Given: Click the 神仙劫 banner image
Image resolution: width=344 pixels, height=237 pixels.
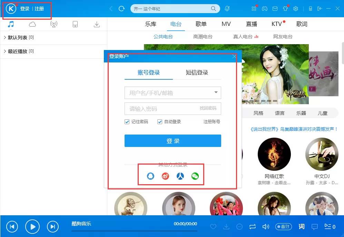Looking at the screenshot, I should pos(275,74).
